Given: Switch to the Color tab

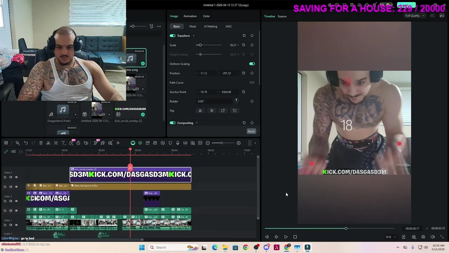Looking at the screenshot, I should click(206, 16).
